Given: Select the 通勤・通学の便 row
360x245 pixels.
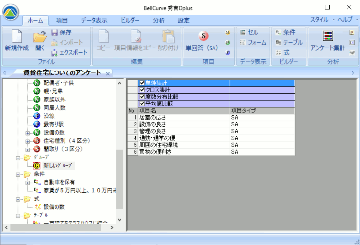Looking at the screenshot, I should [211, 138].
